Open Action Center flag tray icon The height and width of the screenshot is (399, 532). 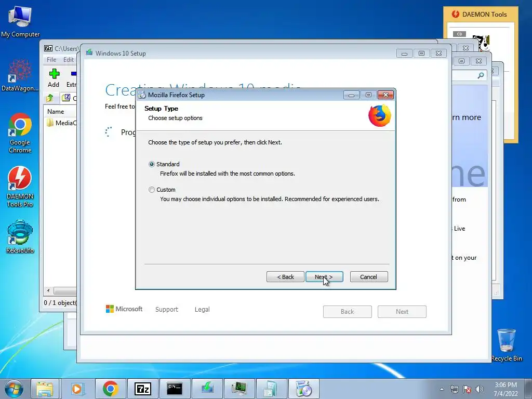click(467, 389)
